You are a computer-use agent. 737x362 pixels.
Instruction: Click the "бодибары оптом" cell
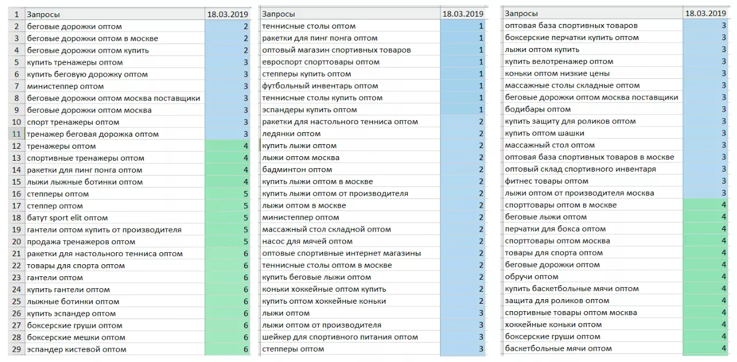click(x=593, y=109)
